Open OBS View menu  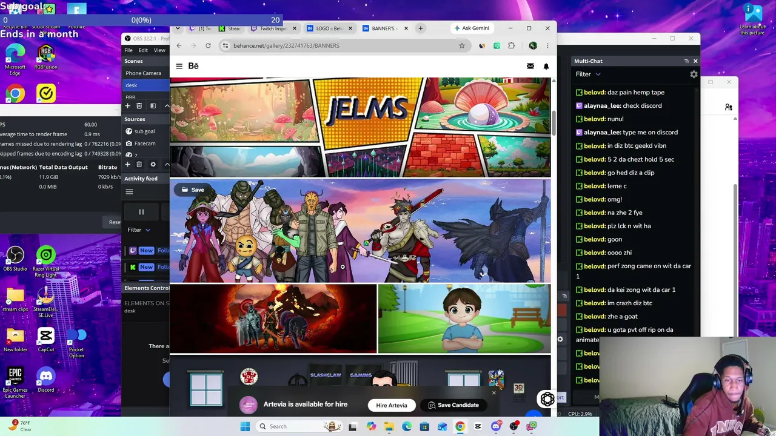click(159, 50)
